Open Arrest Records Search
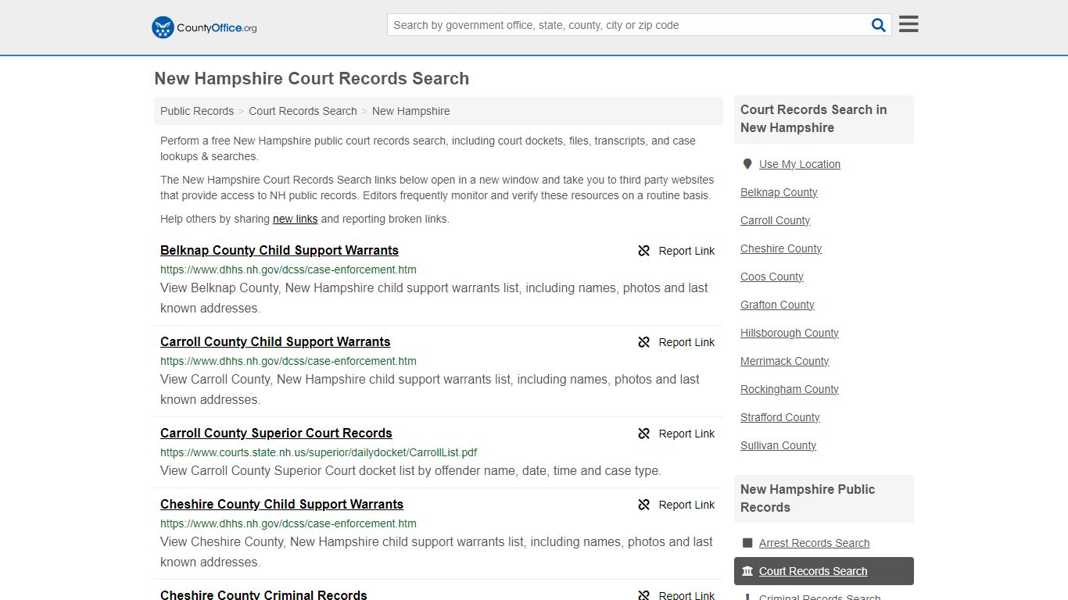The image size is (1068, 600). 814,543
